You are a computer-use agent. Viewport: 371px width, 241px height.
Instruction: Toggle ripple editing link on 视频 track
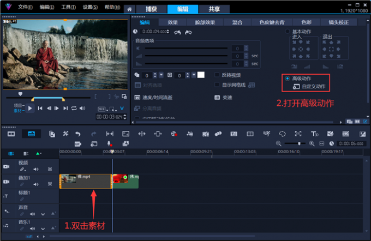tap(22, 170)
